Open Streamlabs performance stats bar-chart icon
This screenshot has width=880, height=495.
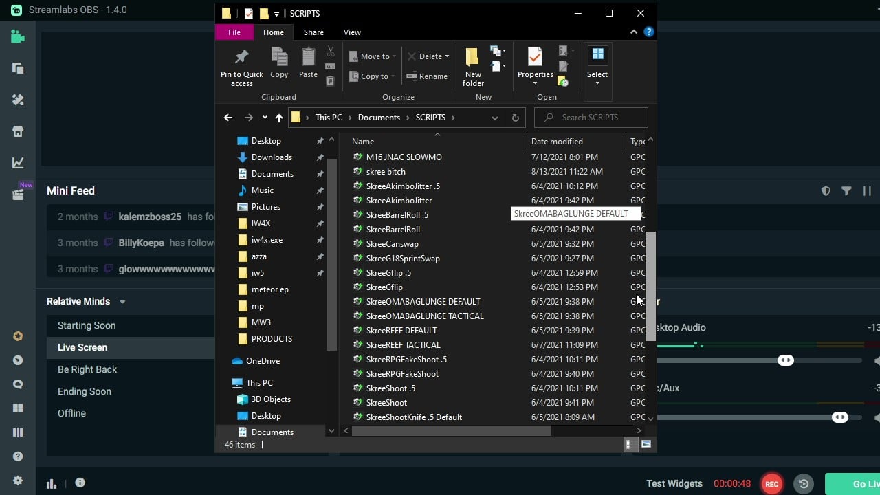(x=52, y=483)
